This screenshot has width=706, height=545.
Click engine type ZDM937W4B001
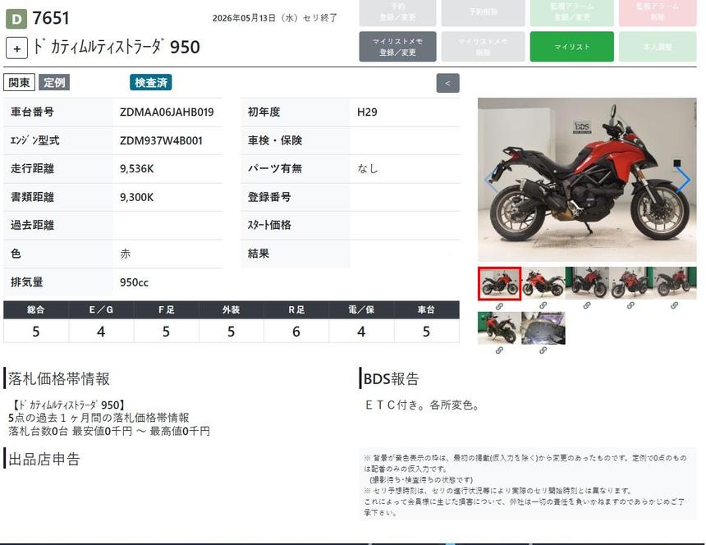pos(161,141)
